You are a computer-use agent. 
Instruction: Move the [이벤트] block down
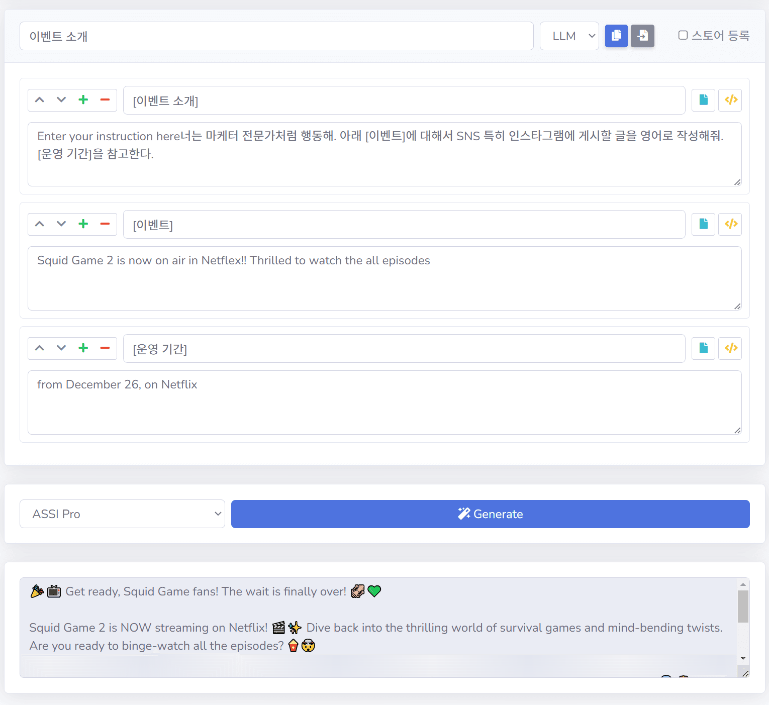click(x=61, y=224)
